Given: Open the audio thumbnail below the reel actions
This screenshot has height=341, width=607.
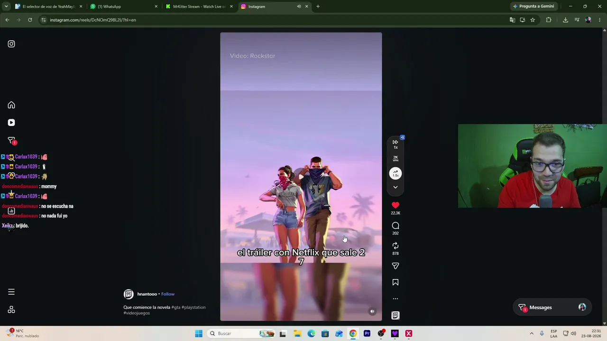Looking at the screenshot, I should [395, 315].
